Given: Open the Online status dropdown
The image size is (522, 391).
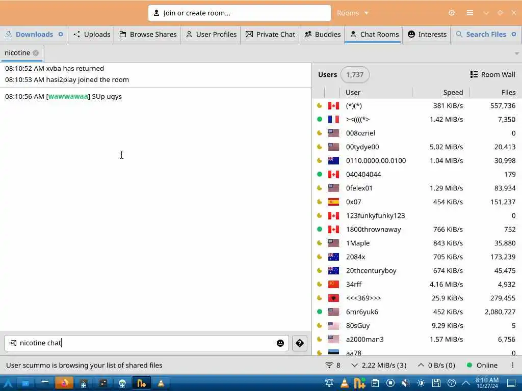Looking at the screenshot, I should (482, 366).
